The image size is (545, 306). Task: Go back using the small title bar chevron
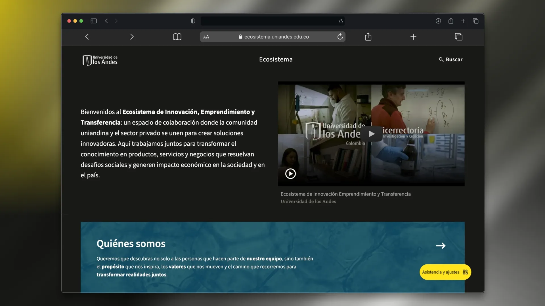pos(106,21)
